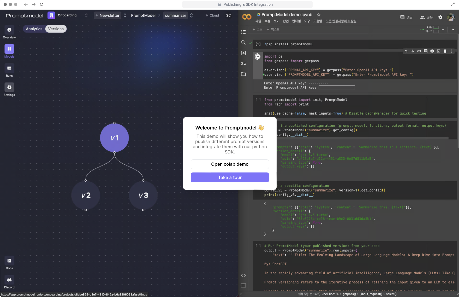This screenshot has width=459, height=297.
Task: Open the Docs panel icon
Action: pos(9,261)
